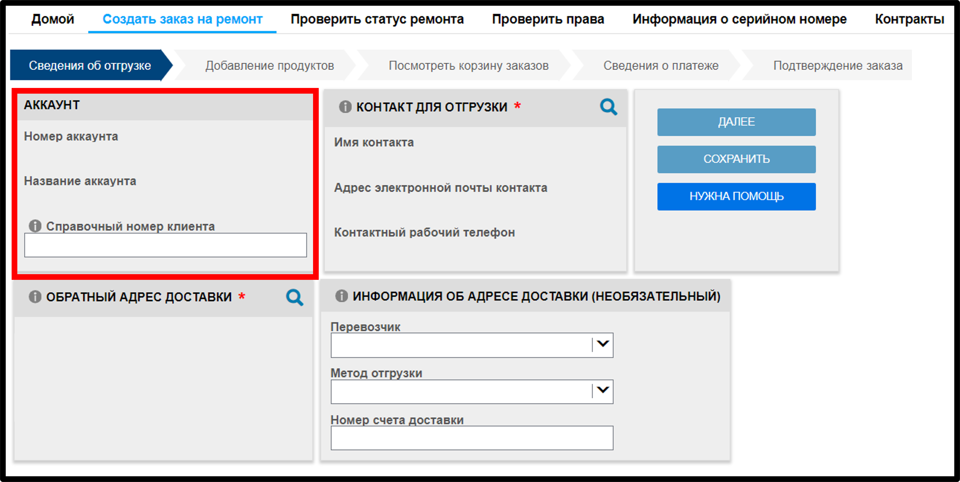The height and width of the screenshot is (482, 960).
Task: Click info icon beside Информация об адресе доставки
Action: (341, 296)
